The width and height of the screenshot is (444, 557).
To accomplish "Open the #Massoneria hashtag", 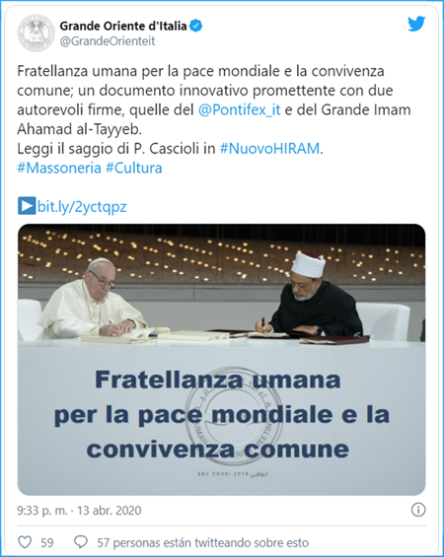I will coord(59,168).
